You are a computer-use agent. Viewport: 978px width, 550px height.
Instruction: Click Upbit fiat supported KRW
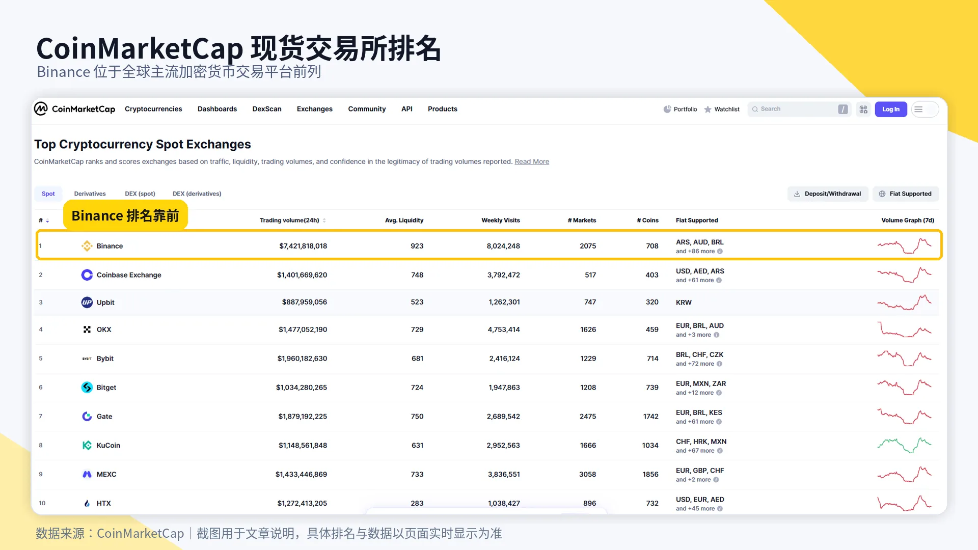click(x=684, y=302)
